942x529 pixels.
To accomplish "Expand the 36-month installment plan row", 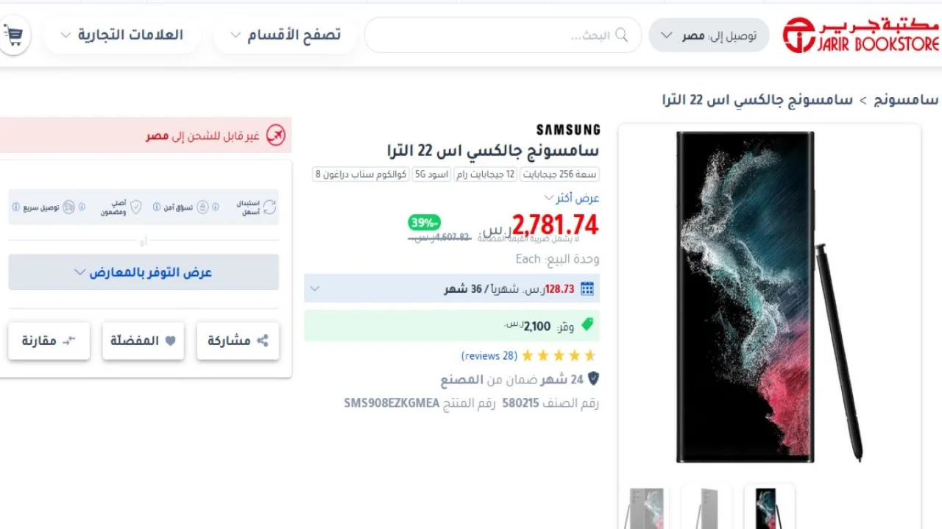I will 452,288.
